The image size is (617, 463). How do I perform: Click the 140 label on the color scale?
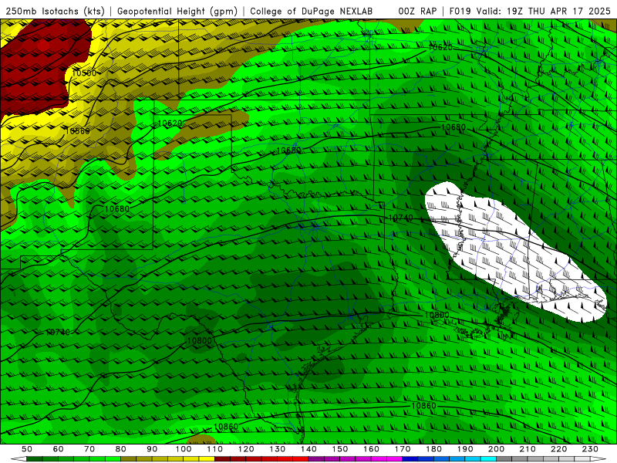(308, 449)
